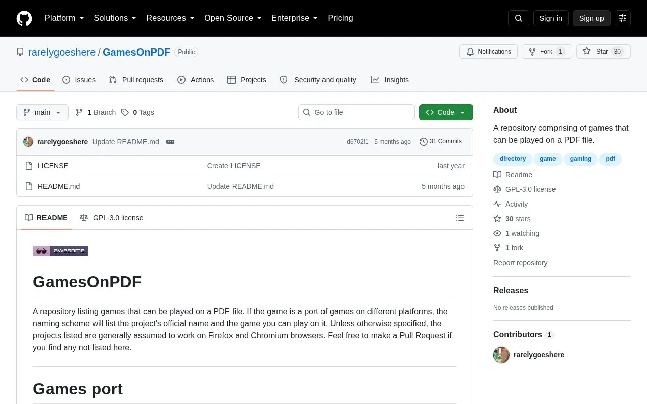Open Activity in About sidebar
This screenshot has height=404, width=647.
pos(511,204)
